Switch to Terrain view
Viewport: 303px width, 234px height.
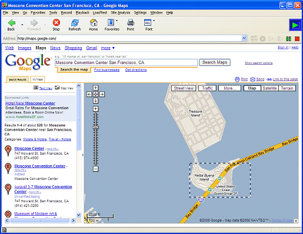287,88
